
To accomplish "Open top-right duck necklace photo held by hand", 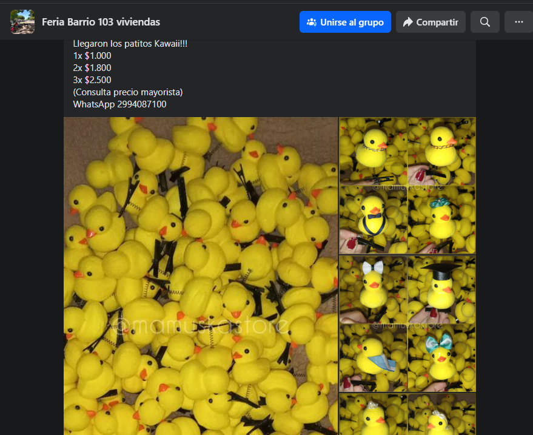I will pyautogui.click(x=441, y=151).
